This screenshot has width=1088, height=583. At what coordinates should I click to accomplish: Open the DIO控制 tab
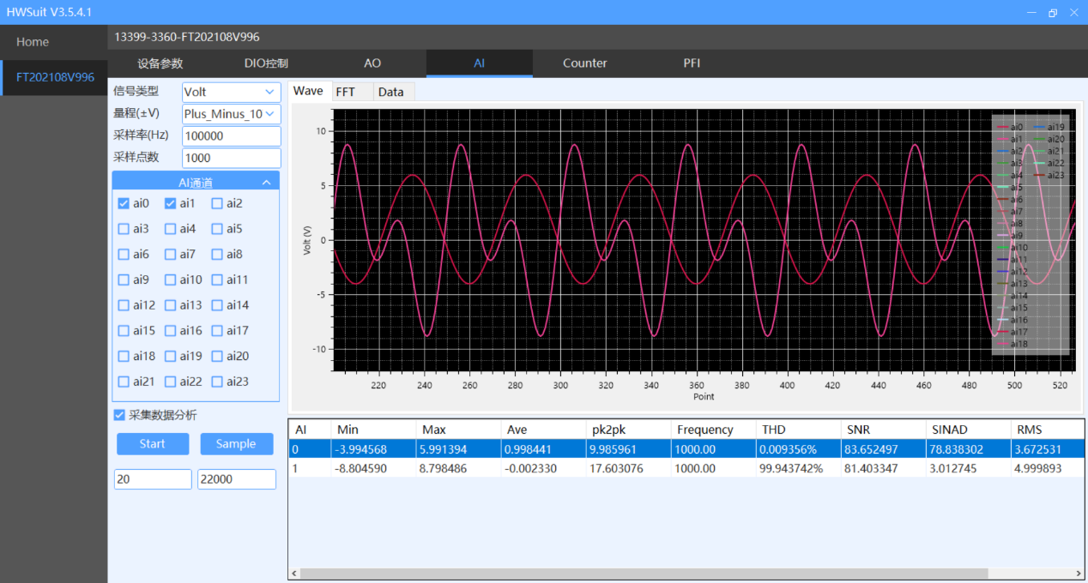266,63
